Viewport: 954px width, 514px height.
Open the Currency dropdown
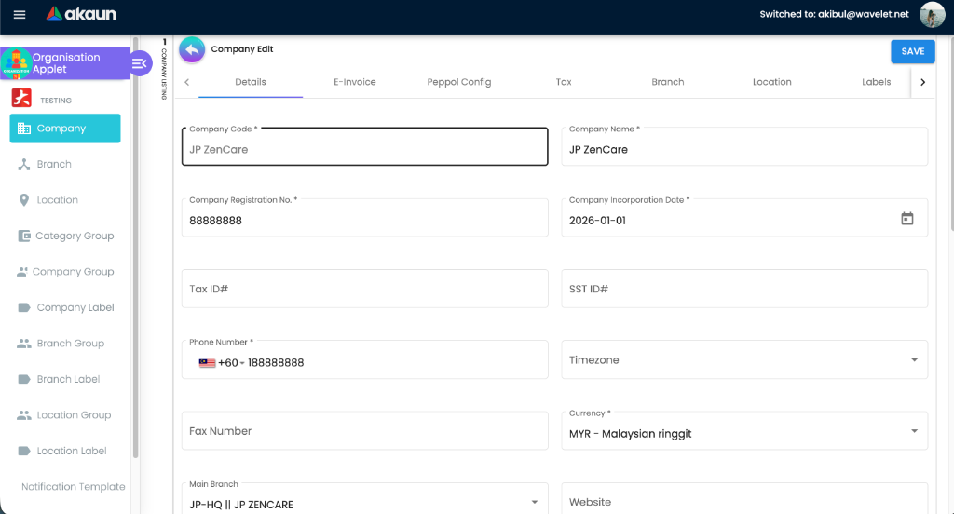(x=914, y=431)
